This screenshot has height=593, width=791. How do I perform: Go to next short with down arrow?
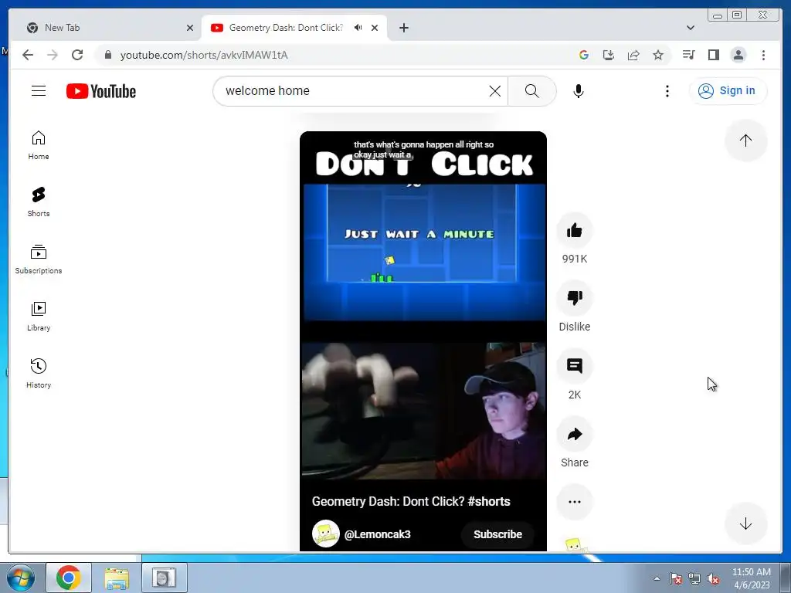coord(745,524)
